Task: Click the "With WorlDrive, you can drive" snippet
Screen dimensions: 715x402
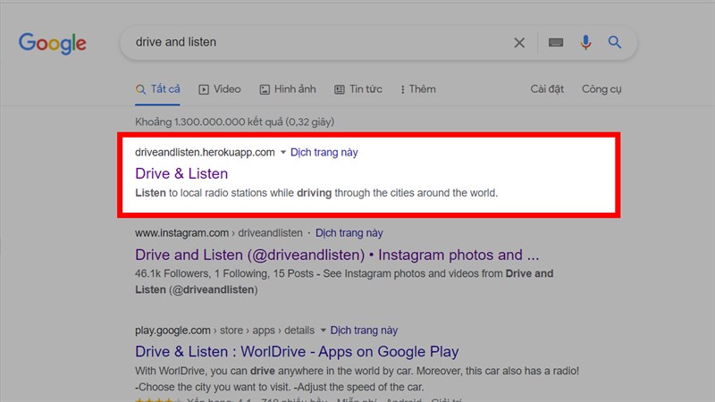Action: 357,379
